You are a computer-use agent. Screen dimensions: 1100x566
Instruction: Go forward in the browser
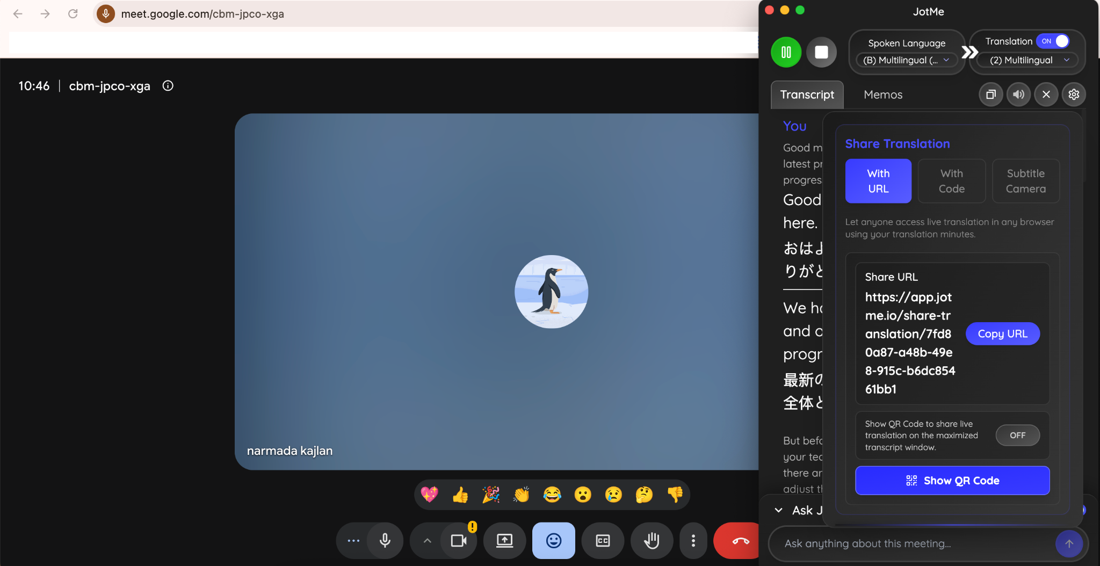(x=45, y=14)
